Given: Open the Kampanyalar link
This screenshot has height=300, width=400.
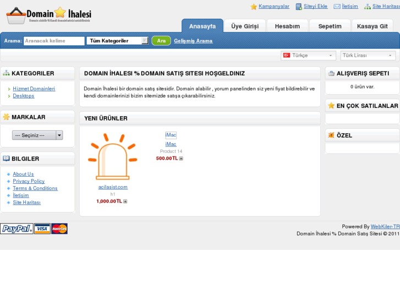Looking at the screenshot, I should [274, 7].
